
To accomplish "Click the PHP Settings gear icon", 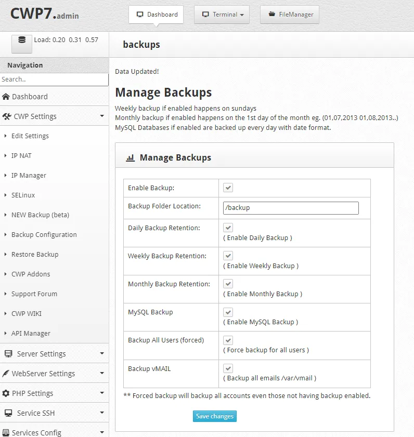I will click(6, 393).
